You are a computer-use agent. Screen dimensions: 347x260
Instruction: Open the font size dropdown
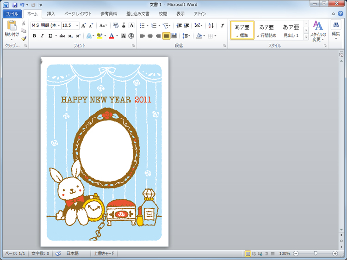coord(77,25)
